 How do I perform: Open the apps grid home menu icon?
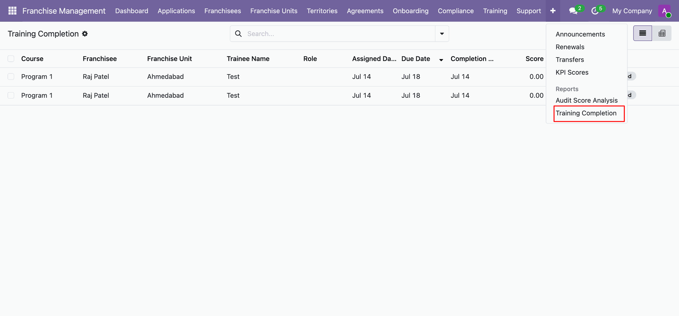coord(12,11)
